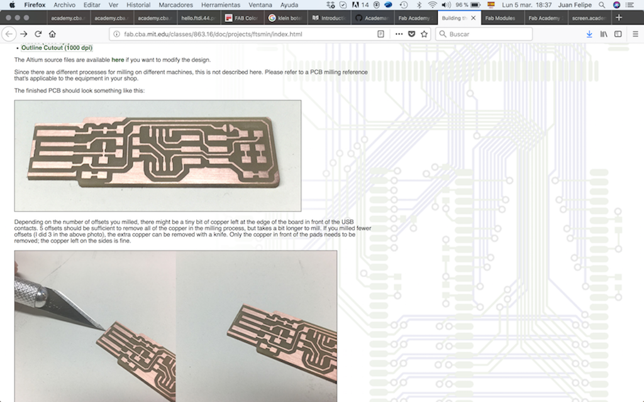This screenshot has height=402, width=644.
Task: Open the Archivo menu
Action: (x=65, y=5)
